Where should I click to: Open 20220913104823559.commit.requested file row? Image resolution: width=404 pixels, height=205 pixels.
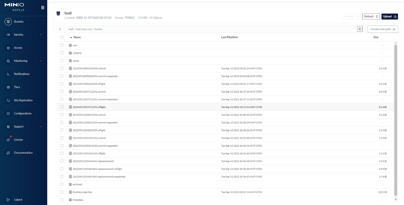[225, 123]
